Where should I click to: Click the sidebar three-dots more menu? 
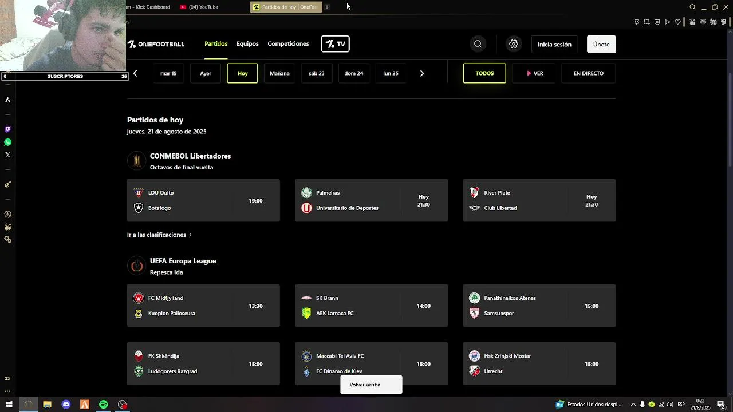[x=7, y=391]
